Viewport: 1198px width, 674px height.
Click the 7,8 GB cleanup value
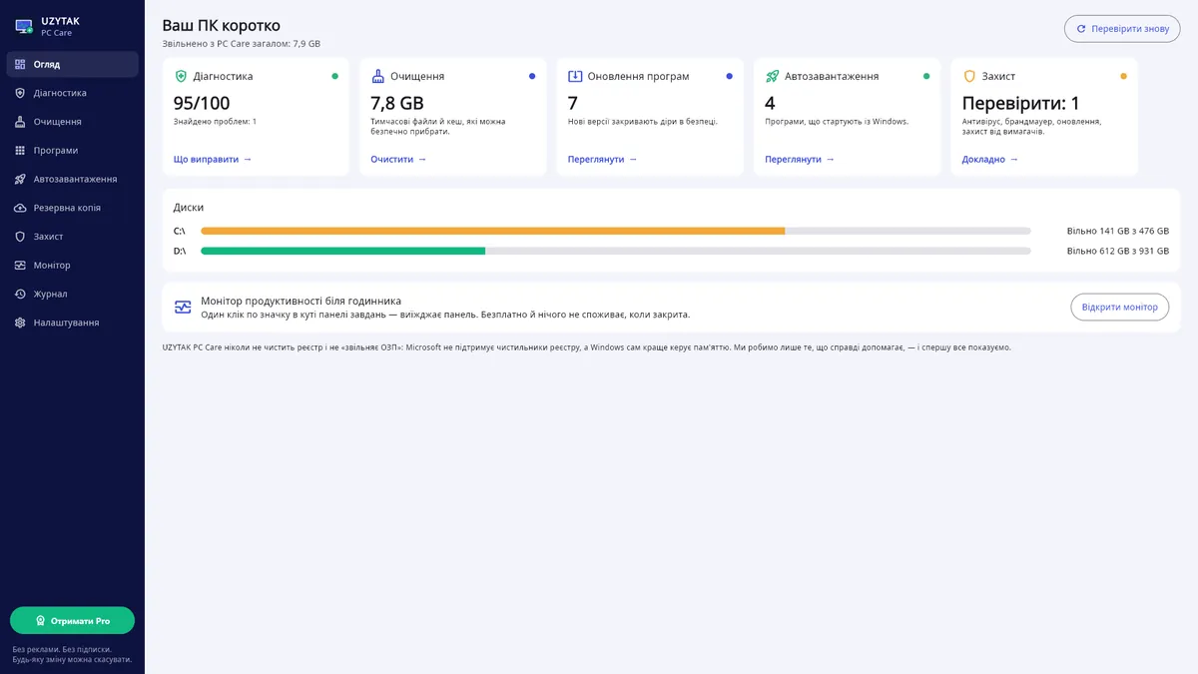[397, 103]
